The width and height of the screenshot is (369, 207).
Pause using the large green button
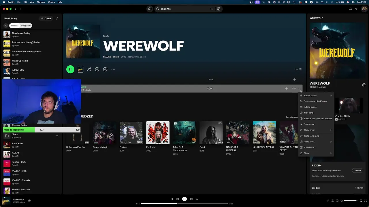[70, 69]
